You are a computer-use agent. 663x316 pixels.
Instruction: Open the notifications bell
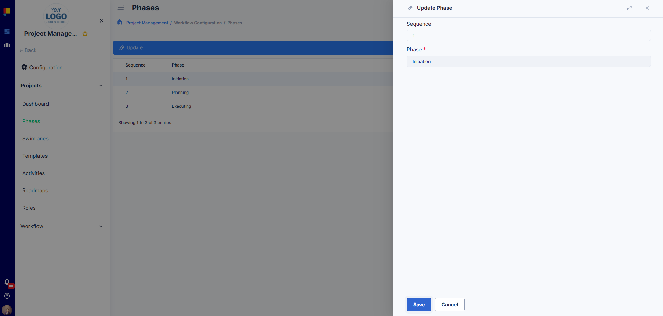7,282
